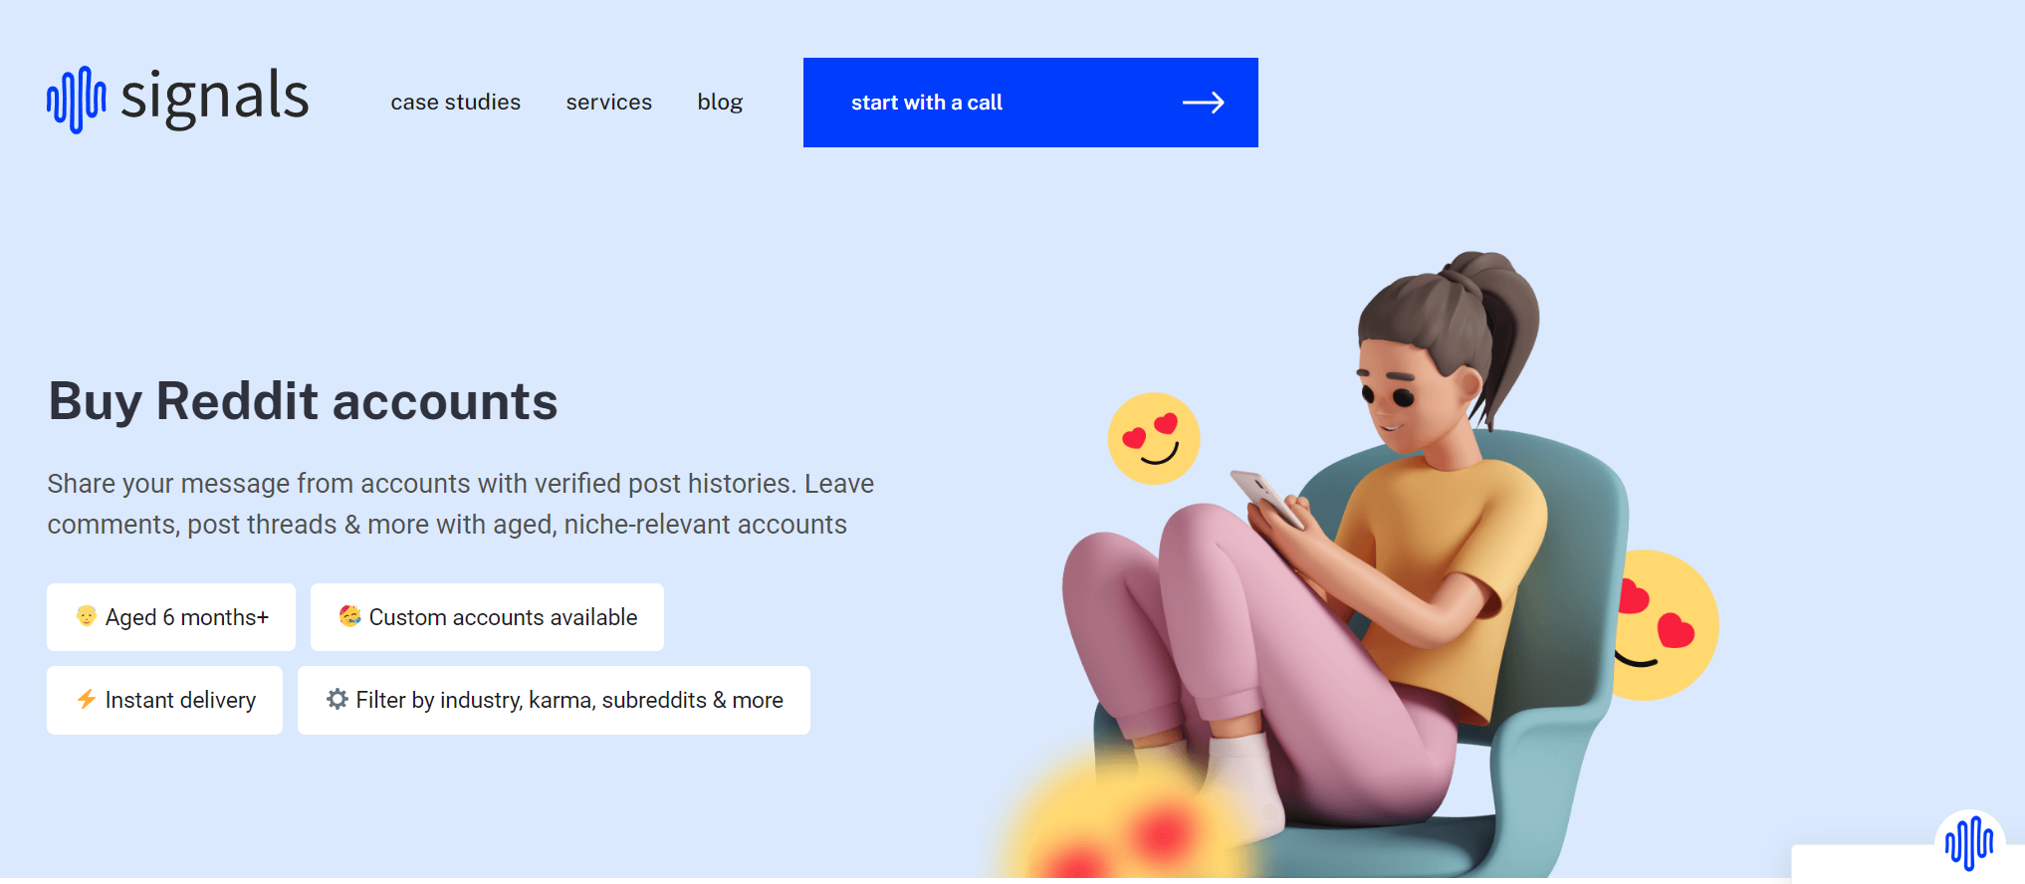Image resolution: width=2025 pixels, height=884 pixels.
Task: Click the signals wordmark in header
Action: tap(214, 98)
